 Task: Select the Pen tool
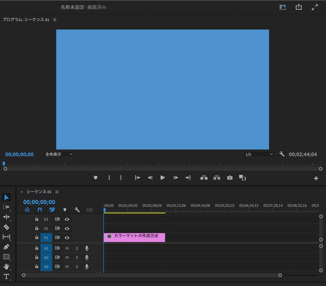point(6,246)
